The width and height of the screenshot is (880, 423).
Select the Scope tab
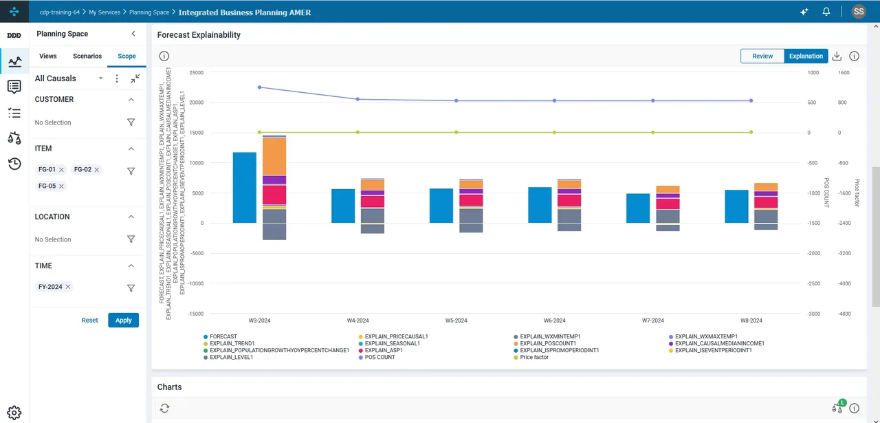pyautogui.click(x=127, y=56)
